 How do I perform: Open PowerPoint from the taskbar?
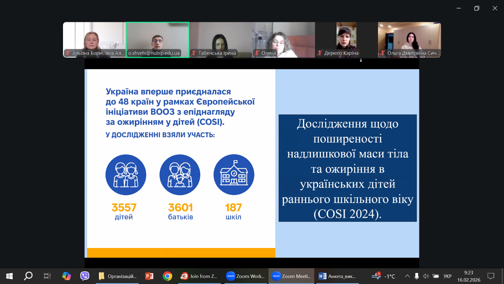pos(149,276)
